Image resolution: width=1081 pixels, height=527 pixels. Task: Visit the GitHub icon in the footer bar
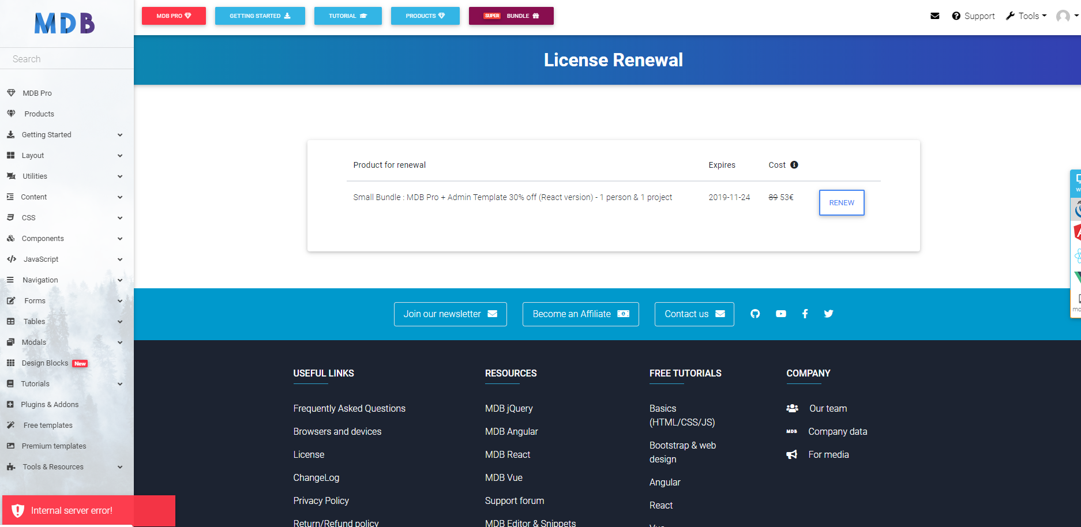755,314
